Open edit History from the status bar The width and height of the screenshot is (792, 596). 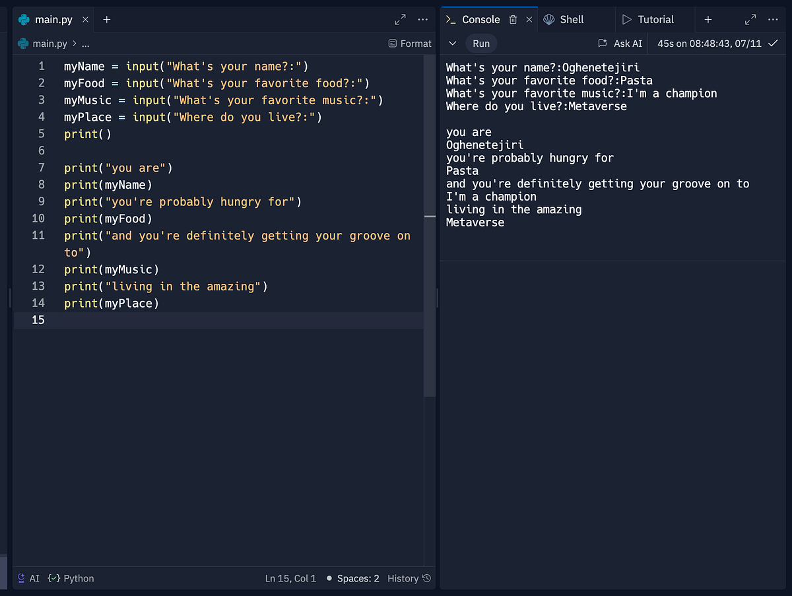[408, 578]
